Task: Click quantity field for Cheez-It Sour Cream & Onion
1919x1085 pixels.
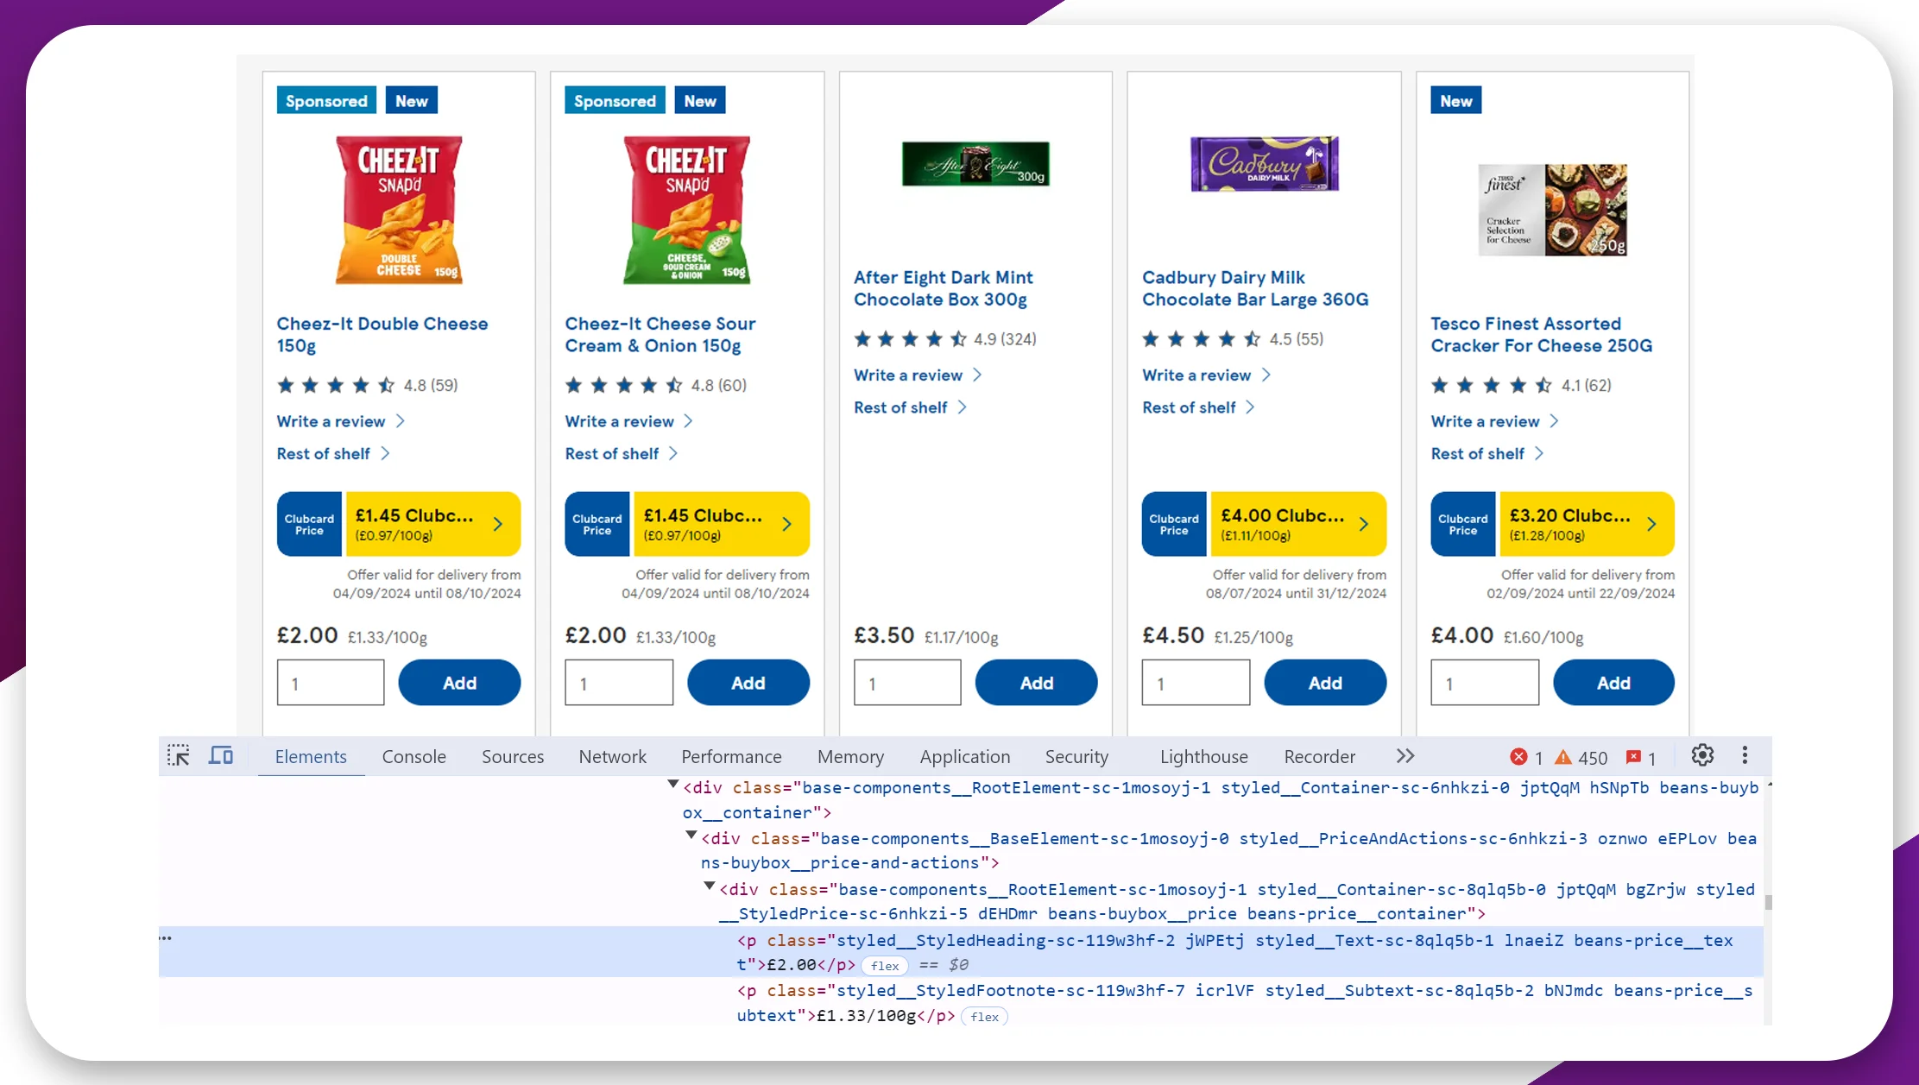Action: pos(619,683)
